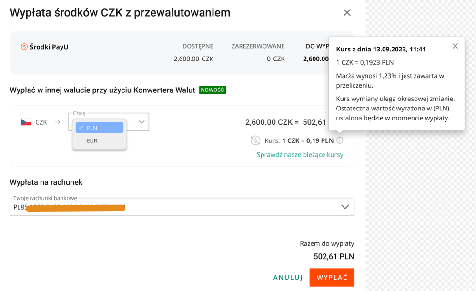Choose EUR as the target currency
476x291 pixels.
coord(92,141)
